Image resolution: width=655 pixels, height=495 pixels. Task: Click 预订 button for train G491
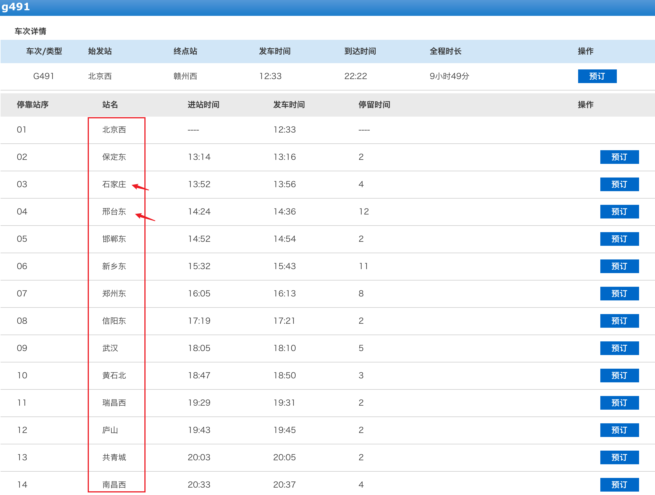coord(597,76)
